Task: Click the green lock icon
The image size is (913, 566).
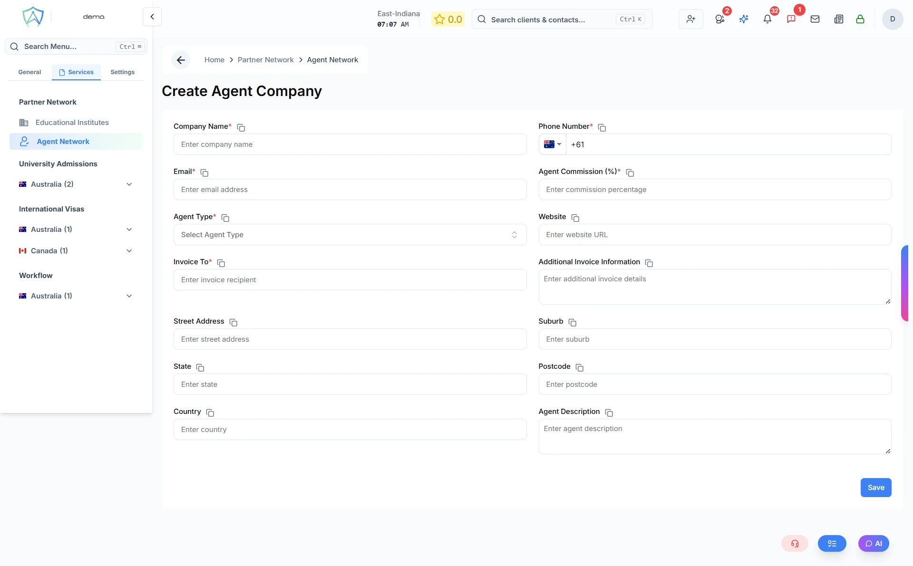Action: pos(860,19)
